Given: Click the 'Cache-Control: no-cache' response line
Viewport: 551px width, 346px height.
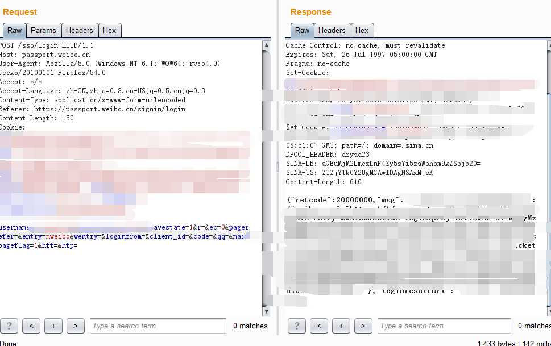Looking at the screenshot, I should (x=365, y=45).
